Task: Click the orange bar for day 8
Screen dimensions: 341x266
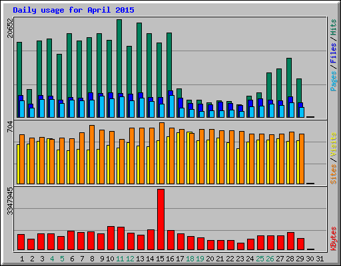Action: coord(92,154)
